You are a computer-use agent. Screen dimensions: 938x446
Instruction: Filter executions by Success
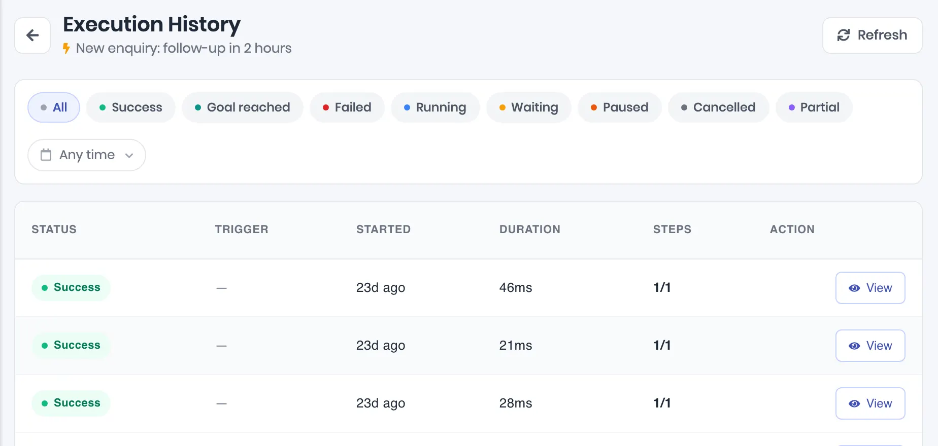pos(131,107)
